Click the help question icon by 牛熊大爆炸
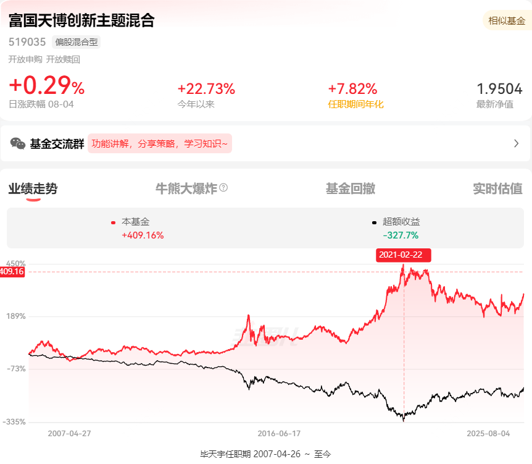Screen dimensions: 532x464 (223, 187)
